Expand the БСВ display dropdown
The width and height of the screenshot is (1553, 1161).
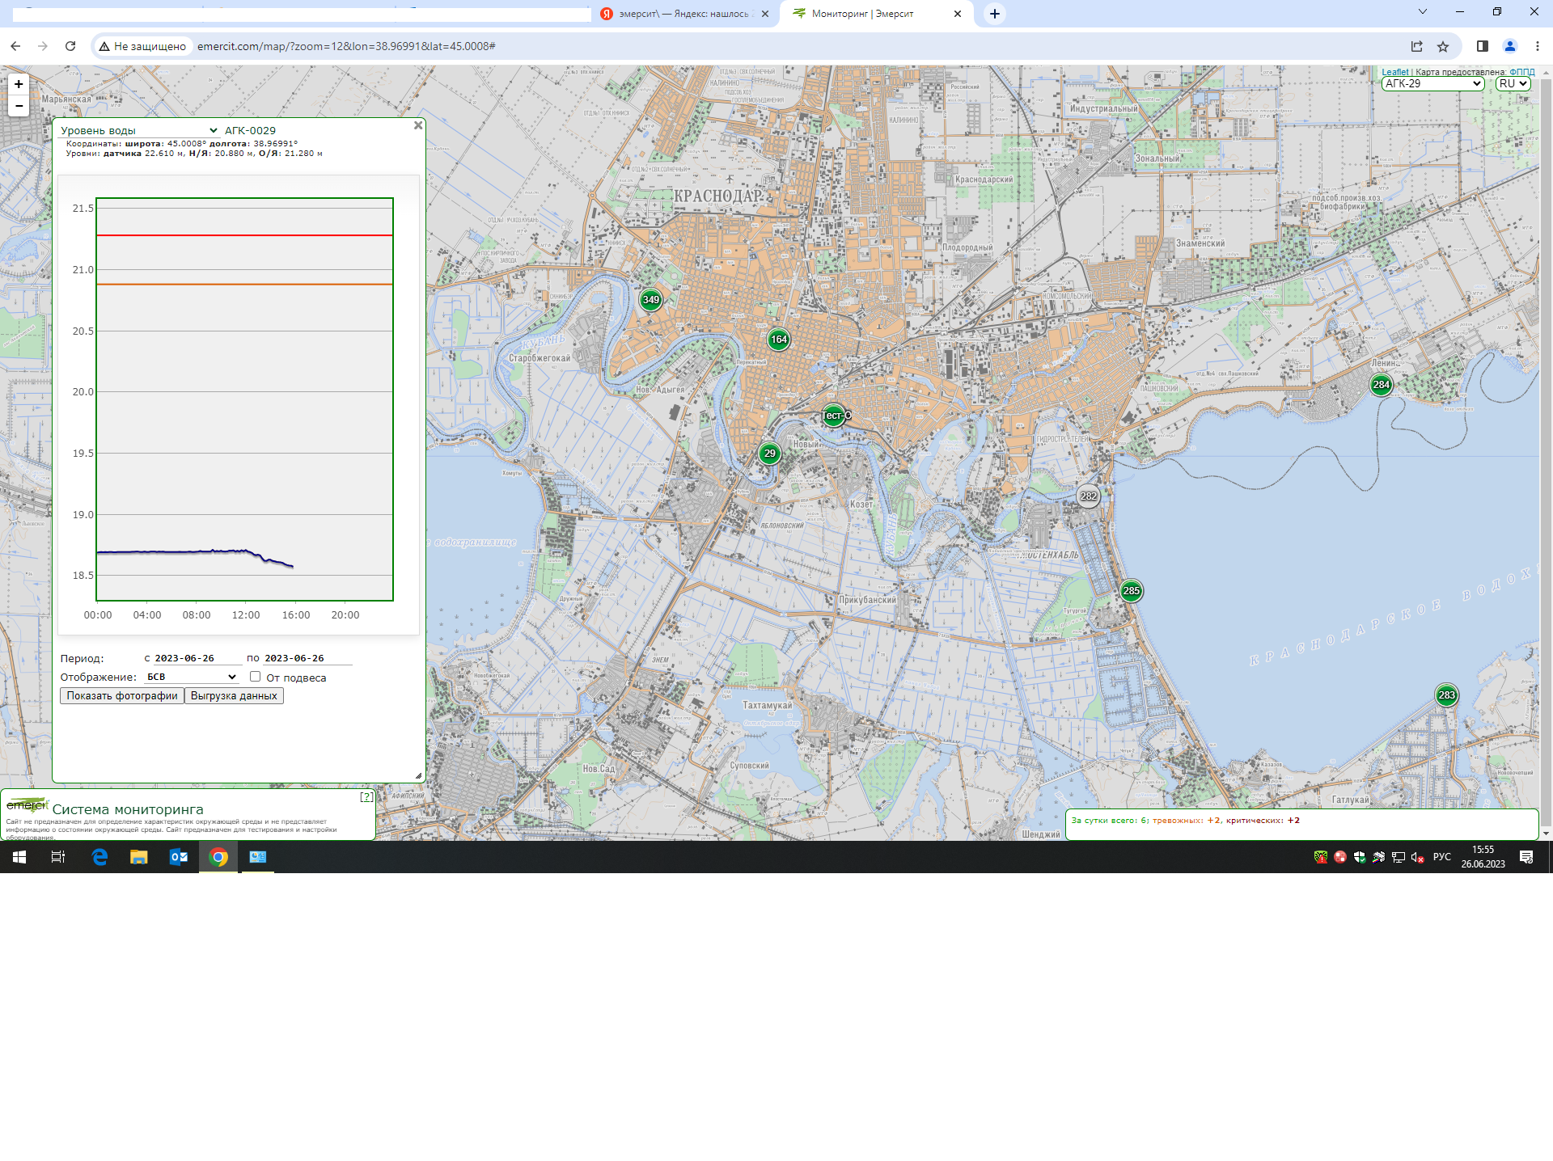[191, 677]
